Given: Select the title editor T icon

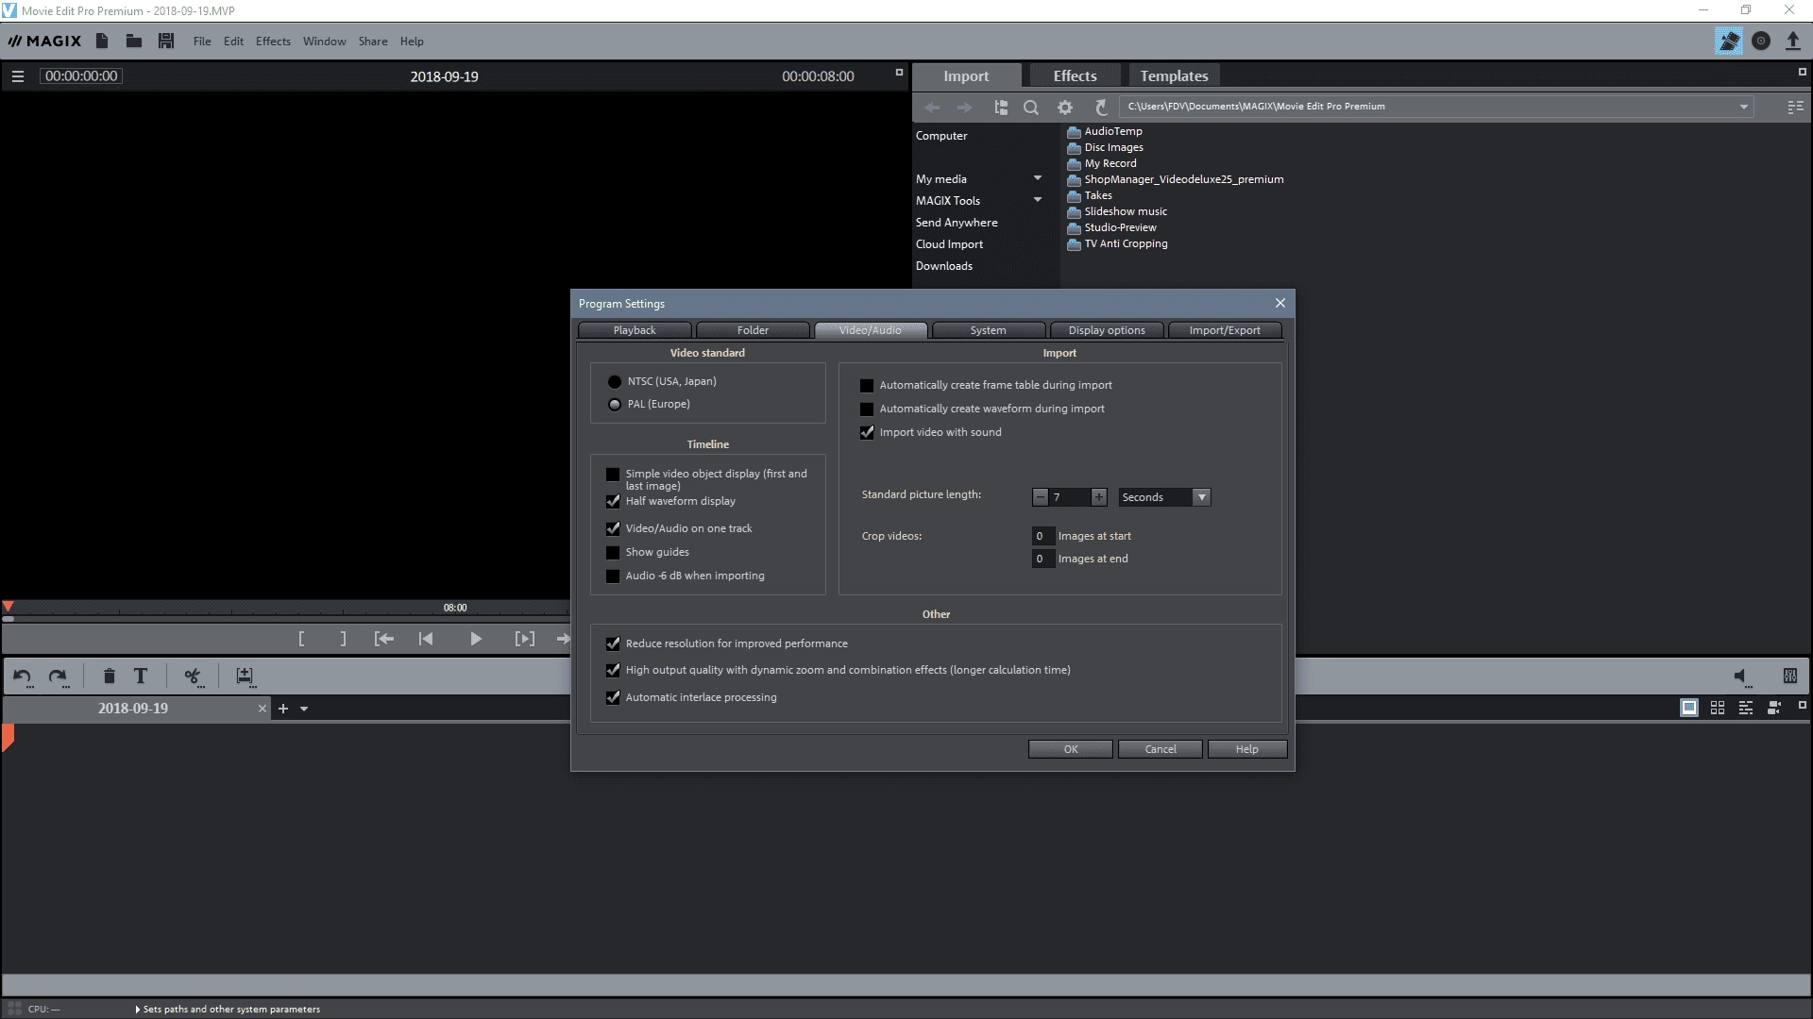Looking at the screenshot, I should click(x=141, y=676).
